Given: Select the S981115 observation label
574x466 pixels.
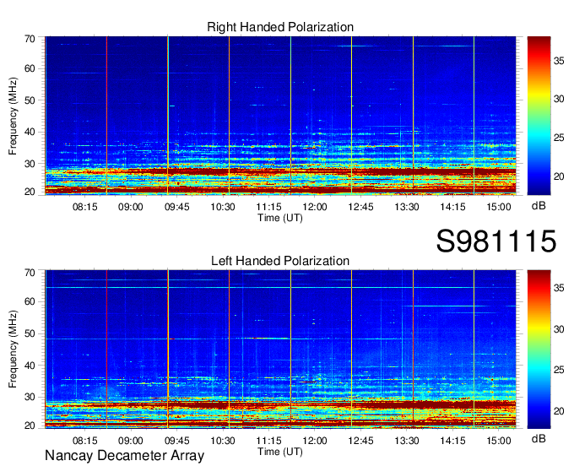Looking at the screenshot, I should coord(496,241).
